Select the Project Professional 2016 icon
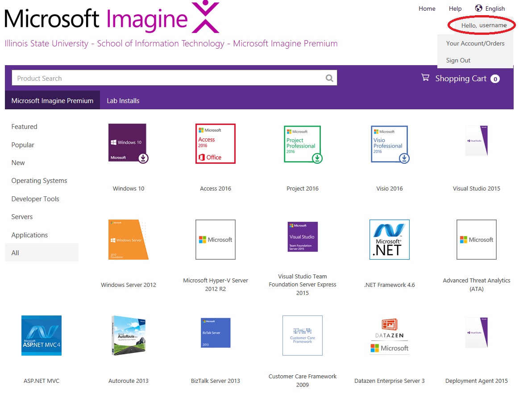Screen dimensions: 519x398 [x=303, y=144]
